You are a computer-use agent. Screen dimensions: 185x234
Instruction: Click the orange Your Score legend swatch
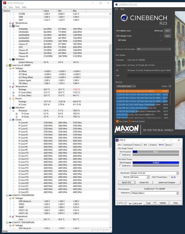click(117, 121)
